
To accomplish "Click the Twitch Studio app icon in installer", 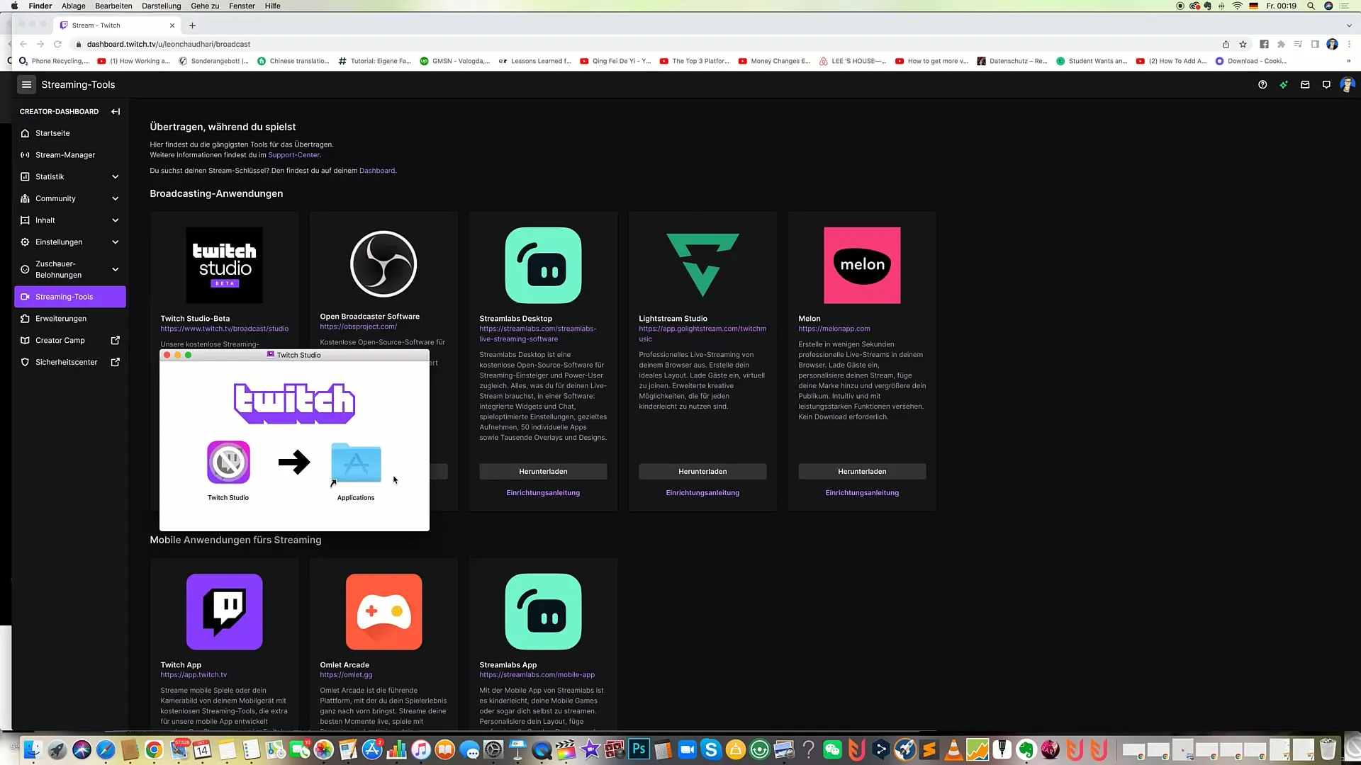I will (x=228, y=463).
